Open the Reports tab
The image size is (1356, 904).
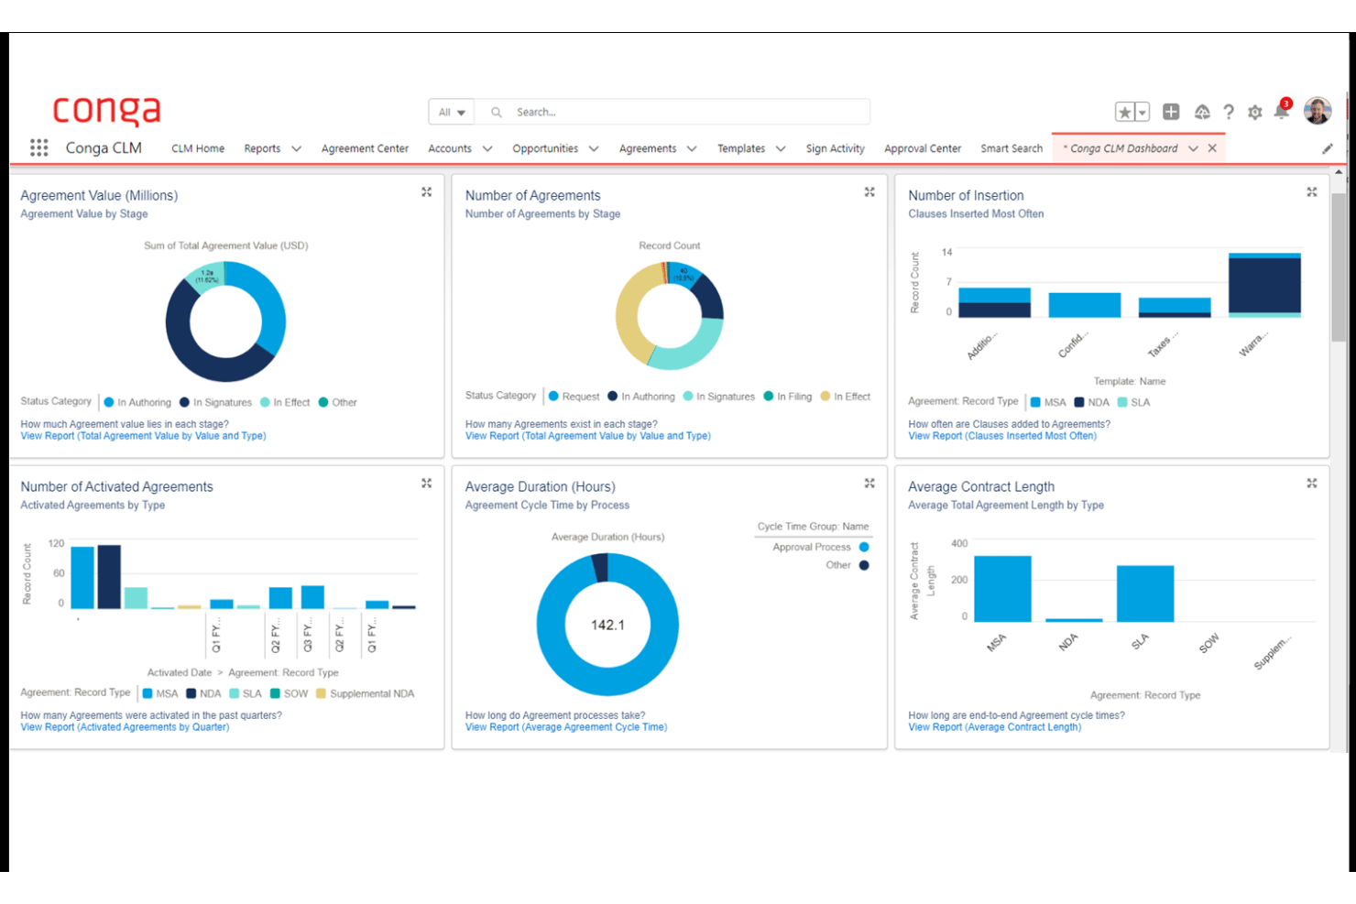click(x=262, y=148)
